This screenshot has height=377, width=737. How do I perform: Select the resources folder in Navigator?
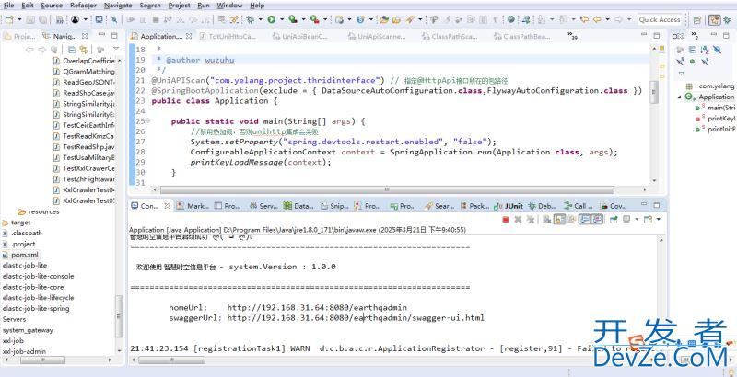pyautogui.click(x=39, y=211)
